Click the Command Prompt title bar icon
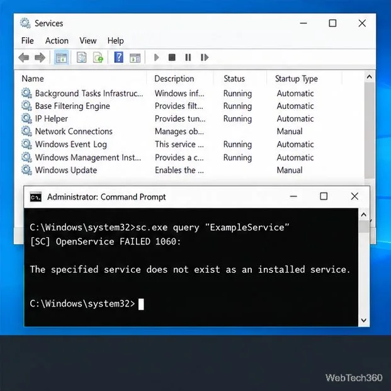The image size is (391, 391). (36, 197)
